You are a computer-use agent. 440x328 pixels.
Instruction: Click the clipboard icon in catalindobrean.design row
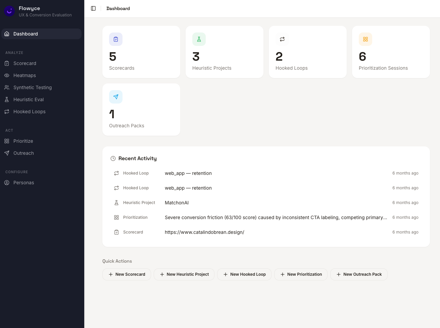[116, 232]
